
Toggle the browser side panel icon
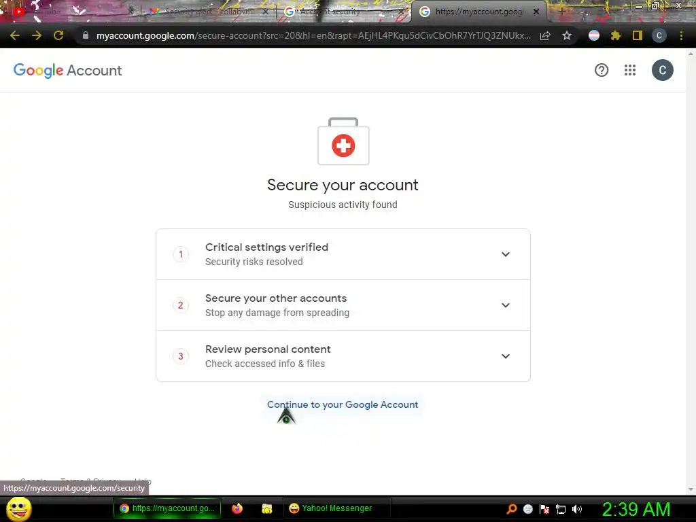[638, 35]
